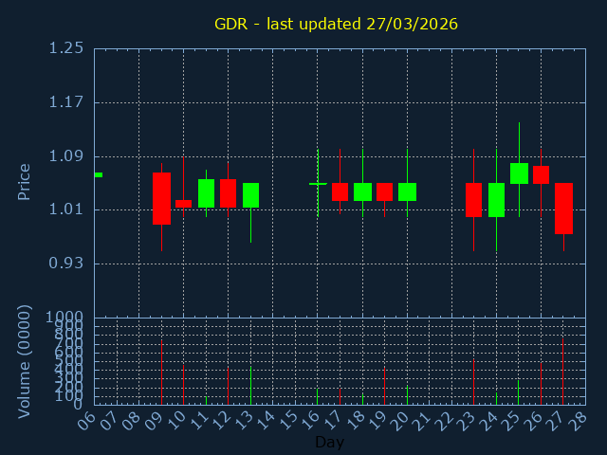Click the tall red volume bar on day 09
The width and height of the screenshot is (607, 455).
[x=161, y=373]
